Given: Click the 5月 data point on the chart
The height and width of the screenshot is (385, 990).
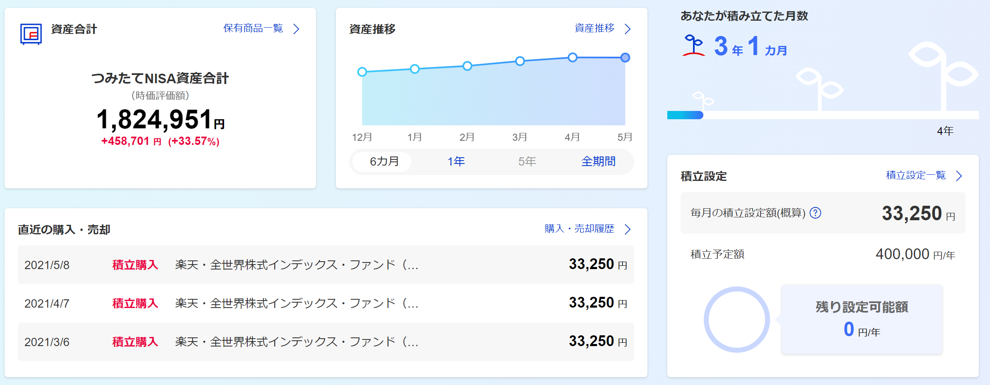Looking at the screenshot, I should (x=625, y=58).
